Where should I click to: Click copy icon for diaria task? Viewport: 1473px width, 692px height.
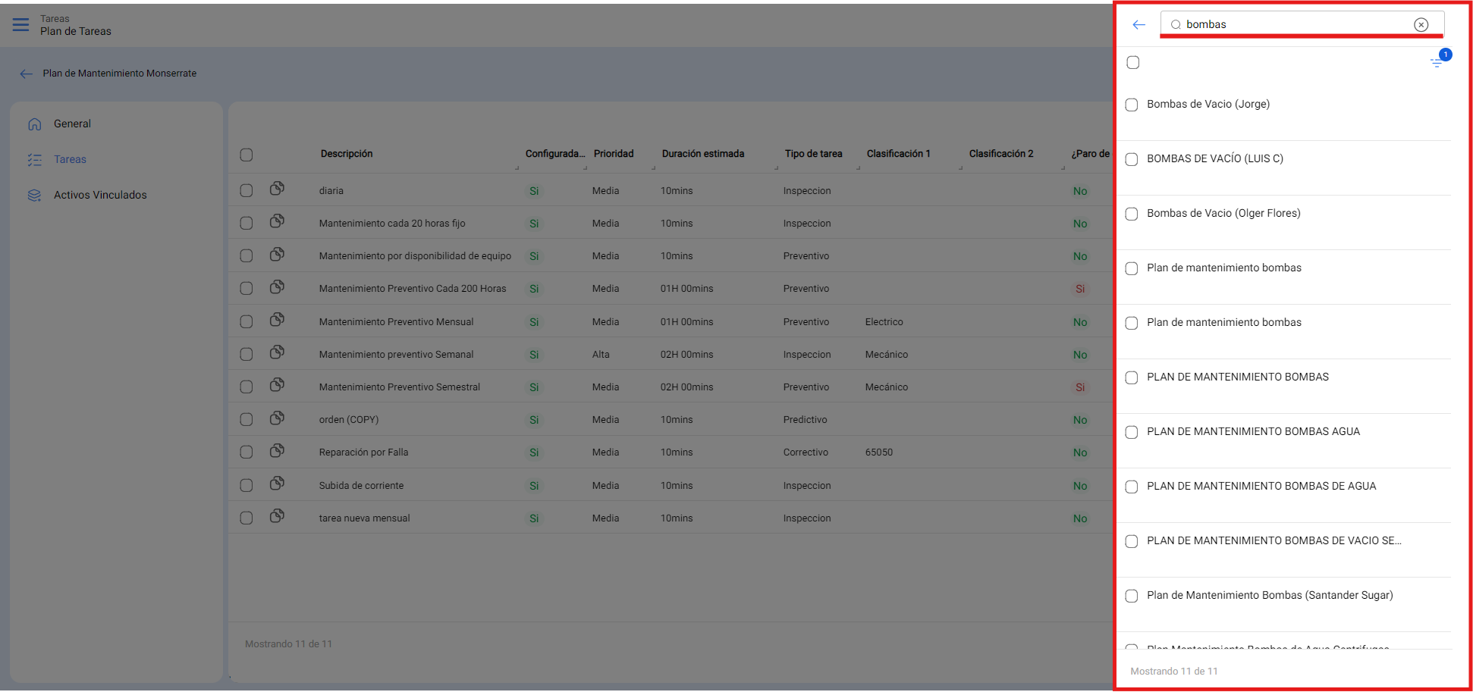click(277, 189)
